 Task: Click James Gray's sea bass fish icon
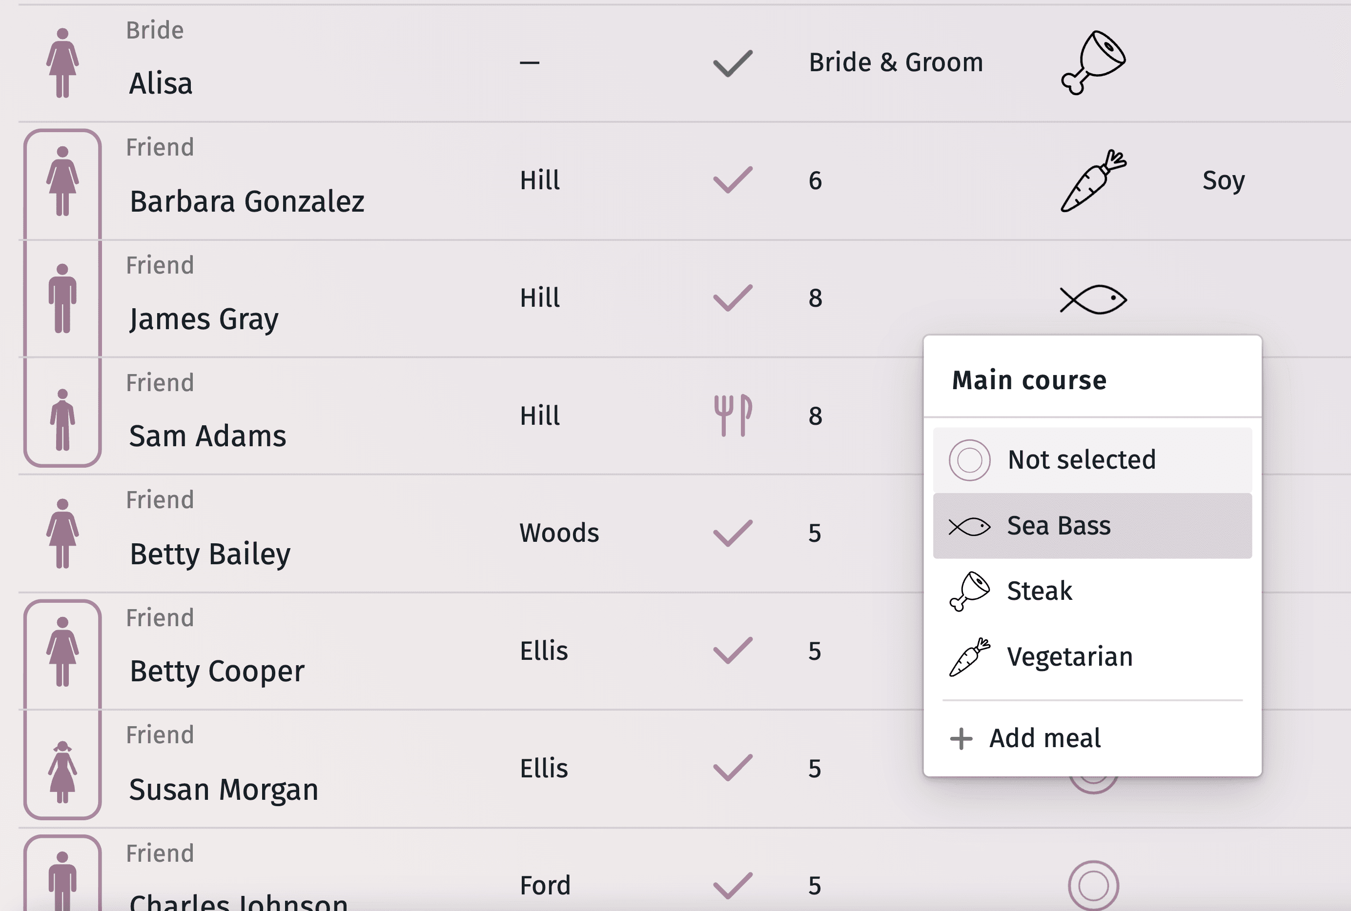(x=1093, y=299)
